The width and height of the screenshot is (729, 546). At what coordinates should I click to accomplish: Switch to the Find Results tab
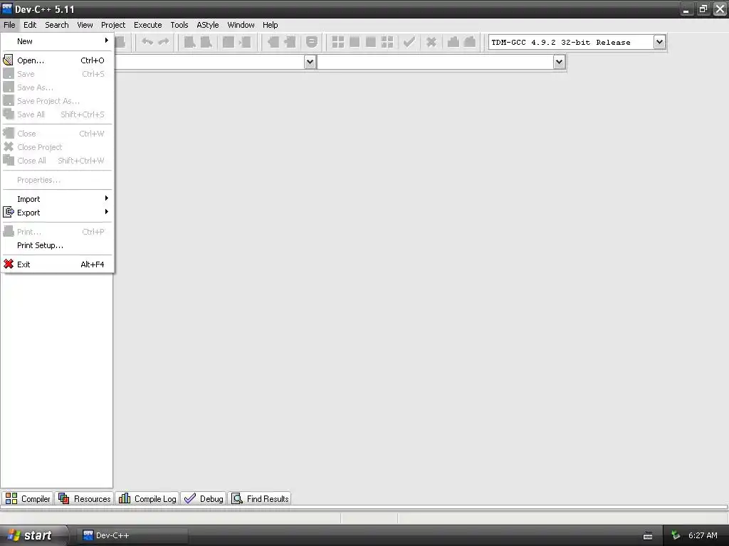pos(260,498)
